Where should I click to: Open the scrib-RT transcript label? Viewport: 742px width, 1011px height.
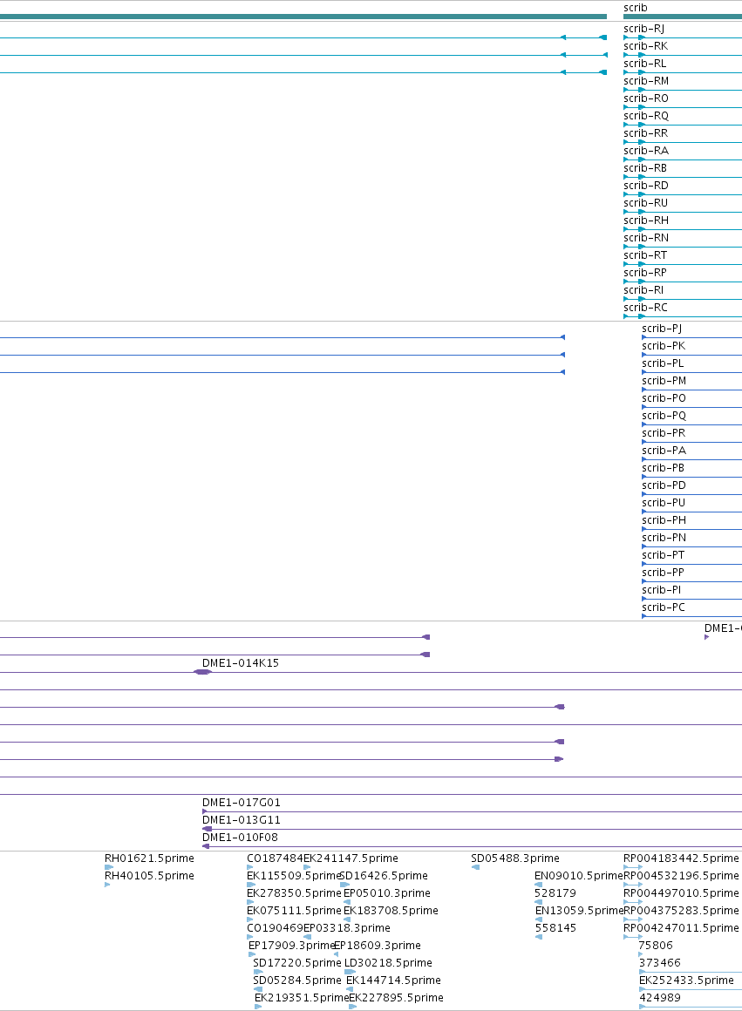click(645, 254)
